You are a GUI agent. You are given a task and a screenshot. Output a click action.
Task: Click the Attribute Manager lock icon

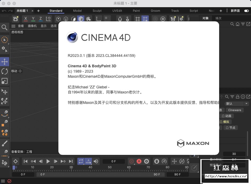pos(238,97)
